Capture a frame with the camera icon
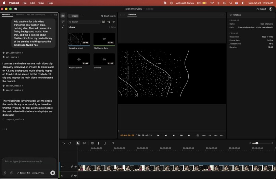 pos(198,135)
